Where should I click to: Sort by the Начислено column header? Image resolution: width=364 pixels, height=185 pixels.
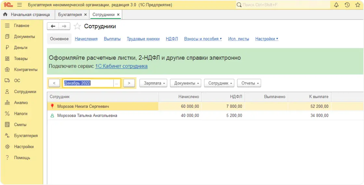[x=180, y=97]
